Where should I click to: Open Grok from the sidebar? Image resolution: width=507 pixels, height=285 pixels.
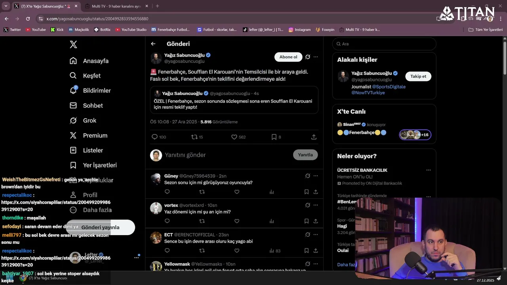pyautogui.click(x=83, y=120)
